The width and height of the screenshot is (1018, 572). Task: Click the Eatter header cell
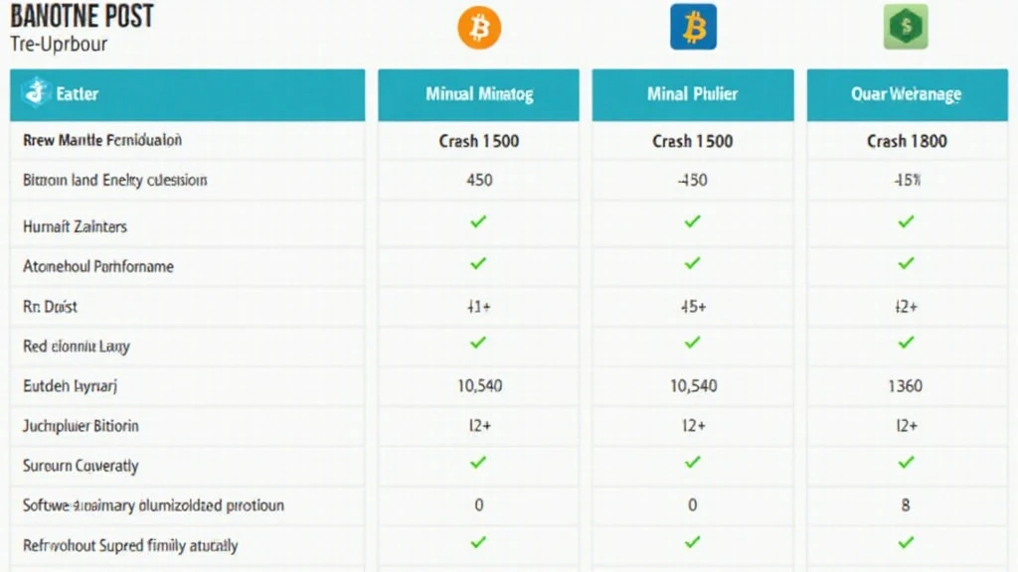click(x=187, y=94)
